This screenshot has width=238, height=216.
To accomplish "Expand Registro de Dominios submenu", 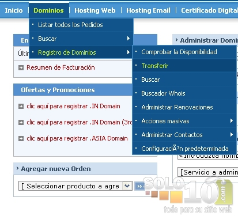I will tap(81, 52).
